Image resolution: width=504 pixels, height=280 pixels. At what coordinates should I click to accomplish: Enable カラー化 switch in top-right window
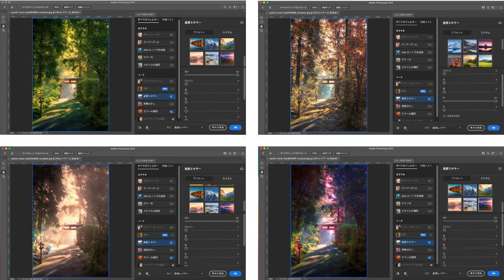(430, 60)
